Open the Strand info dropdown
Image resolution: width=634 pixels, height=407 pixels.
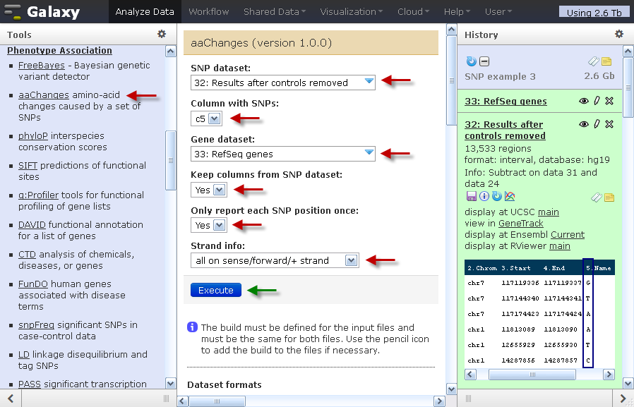[275, 260]
